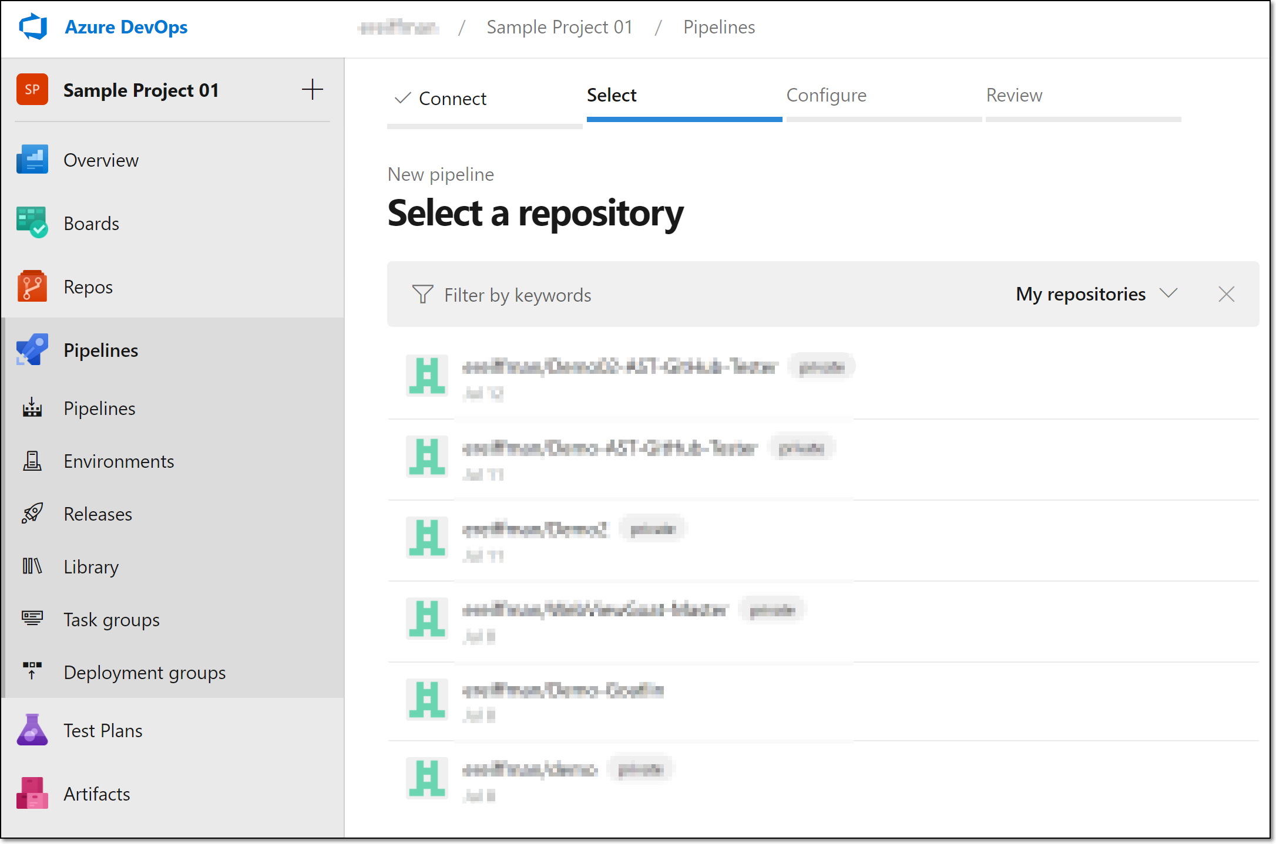
Task: Click avatar of Demo02-AST-GitHub-Tester repository
Action: click(x=427, y=375)
